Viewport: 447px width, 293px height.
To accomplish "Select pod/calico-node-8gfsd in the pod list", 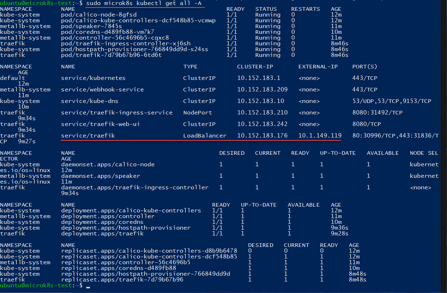I will click(x=99, y=15).
